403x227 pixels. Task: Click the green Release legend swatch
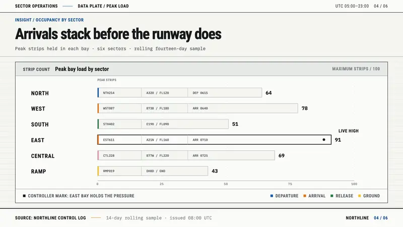point(332,196)
